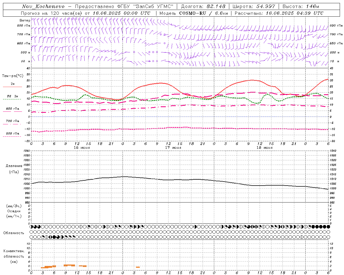Click the solid line sample under 2м legend
This screenshot has width=344, height=275.
point(12,87)
